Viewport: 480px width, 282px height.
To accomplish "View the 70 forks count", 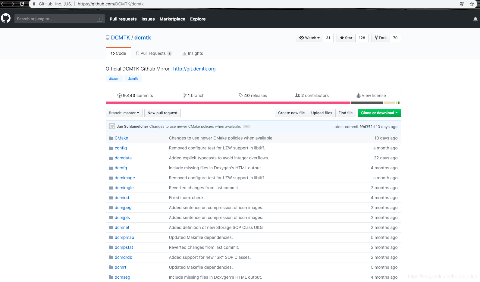I will [x=395, y=38].
